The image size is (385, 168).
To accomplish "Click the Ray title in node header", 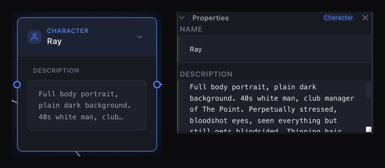I will 54,41.
